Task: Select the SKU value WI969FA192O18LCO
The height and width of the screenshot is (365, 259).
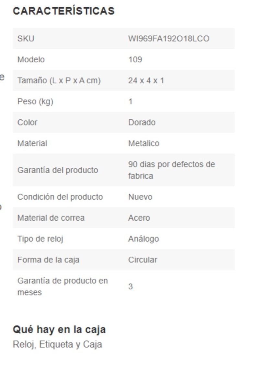Action: tap(169, 38)
